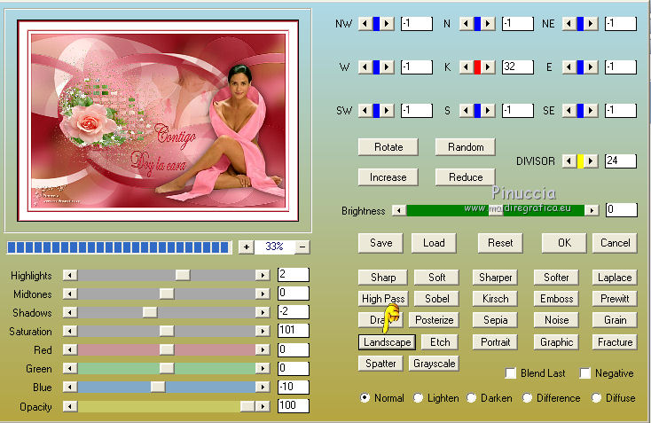Apply the Spatter preset

tap(380, 364)
